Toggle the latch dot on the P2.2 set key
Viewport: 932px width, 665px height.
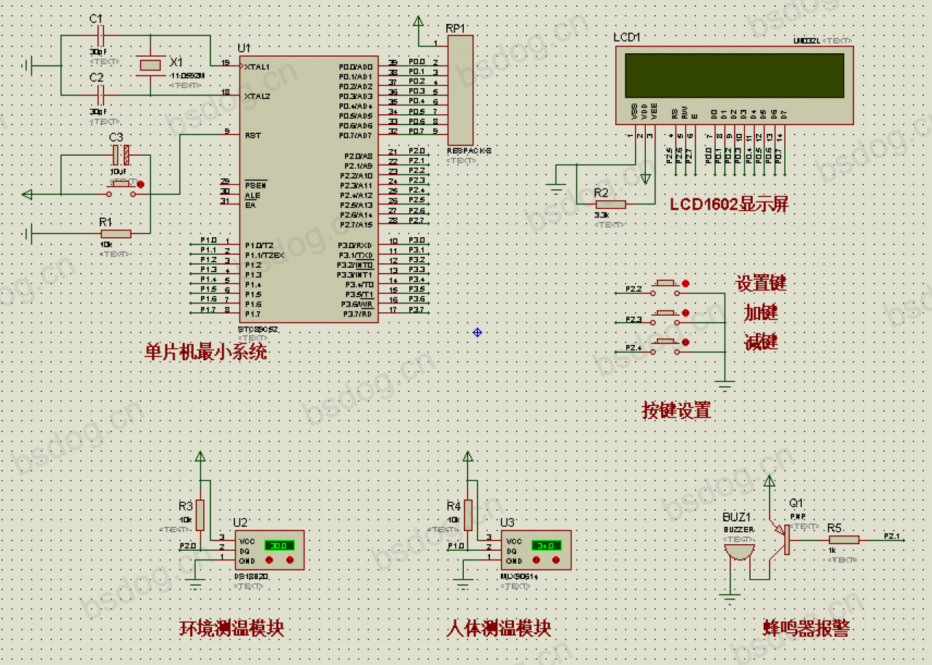(x=685, y=284)
